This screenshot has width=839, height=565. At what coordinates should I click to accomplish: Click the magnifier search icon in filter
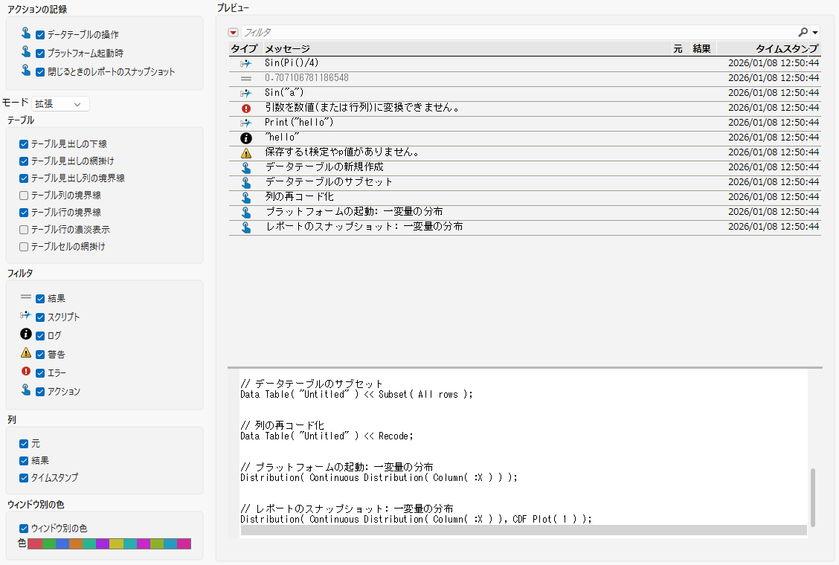[803, 33]
